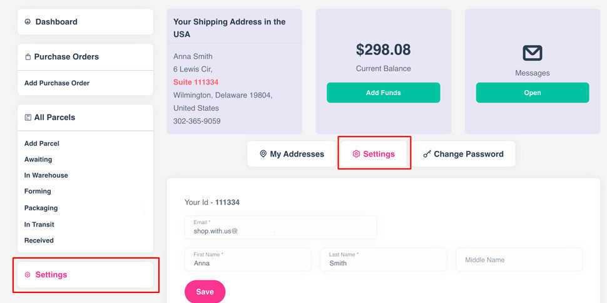
Task: Click the Dashboard icon in sidebar
Action: click(x=28, y=22)
